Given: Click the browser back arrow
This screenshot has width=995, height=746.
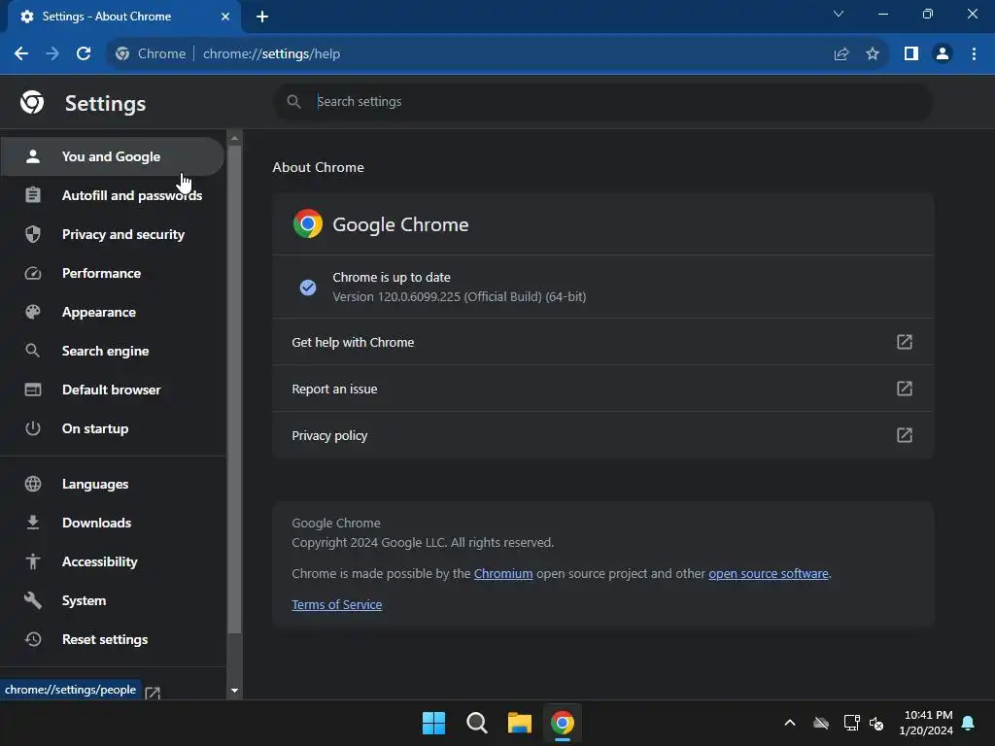Looking at the screenshot, I should coord(21,54).
